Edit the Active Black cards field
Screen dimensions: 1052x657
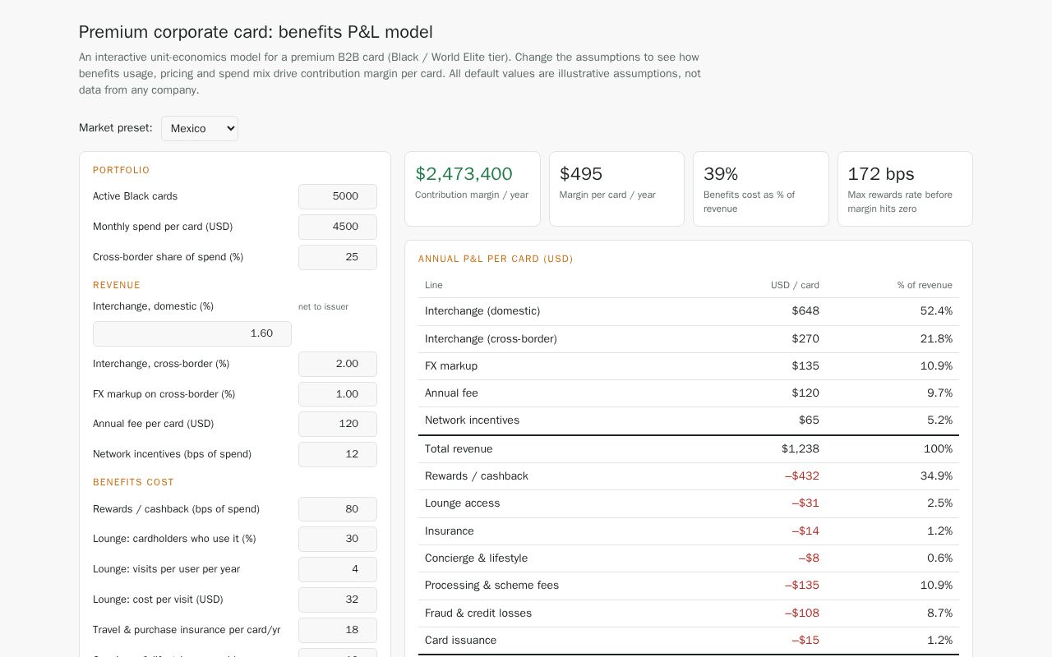(x=338, y=196)
